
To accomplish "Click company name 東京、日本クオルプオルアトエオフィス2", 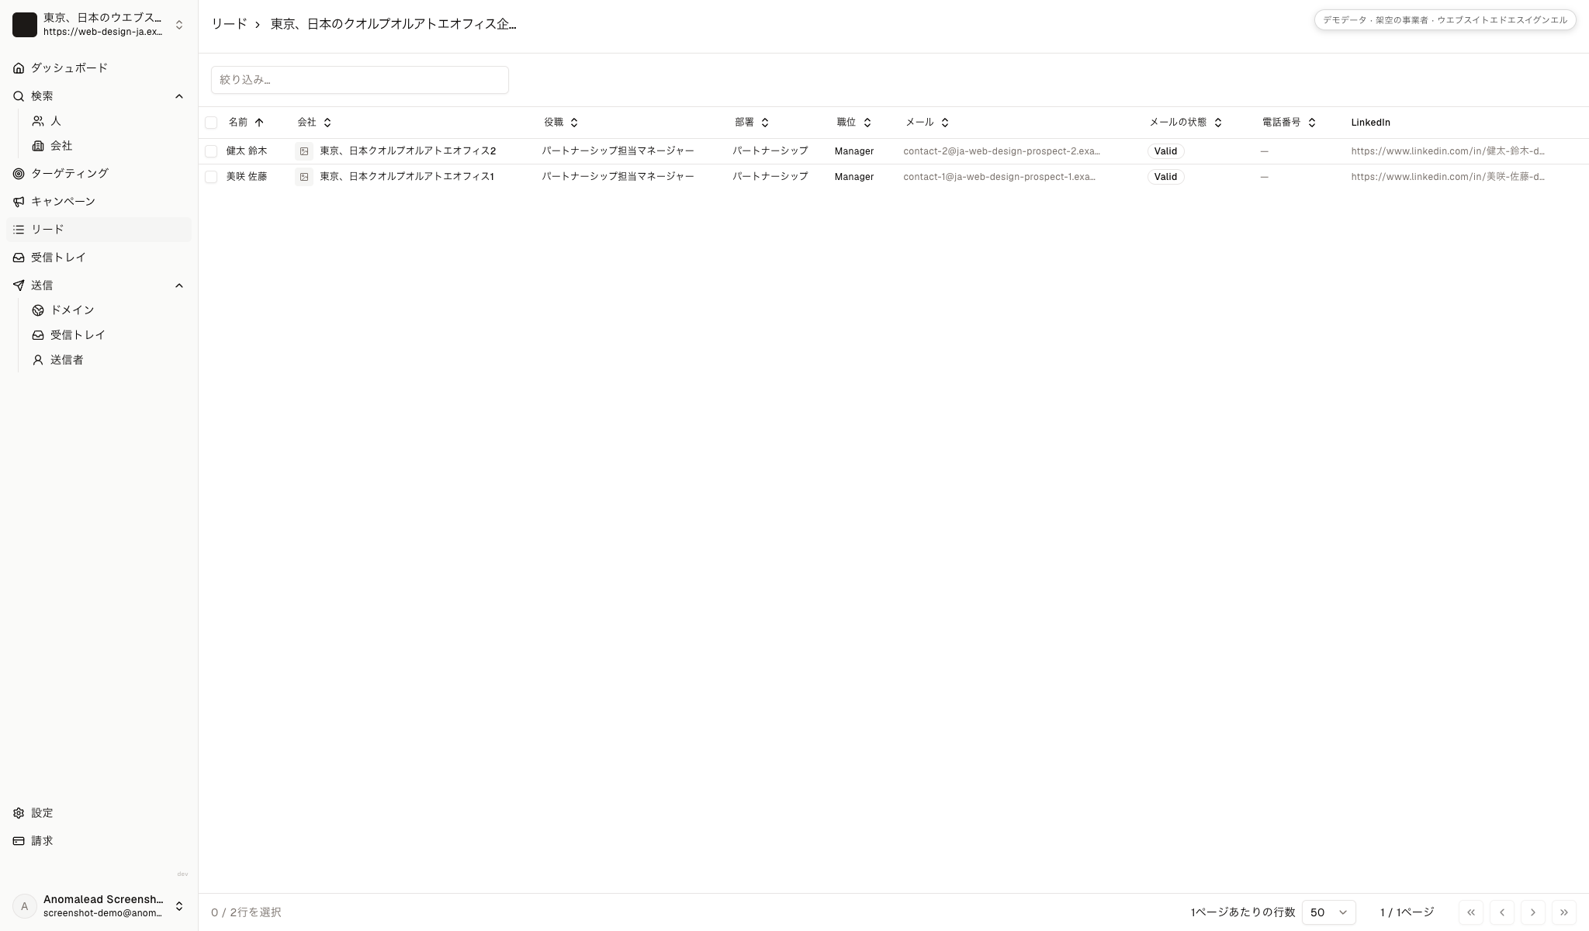I will (408, 151).
